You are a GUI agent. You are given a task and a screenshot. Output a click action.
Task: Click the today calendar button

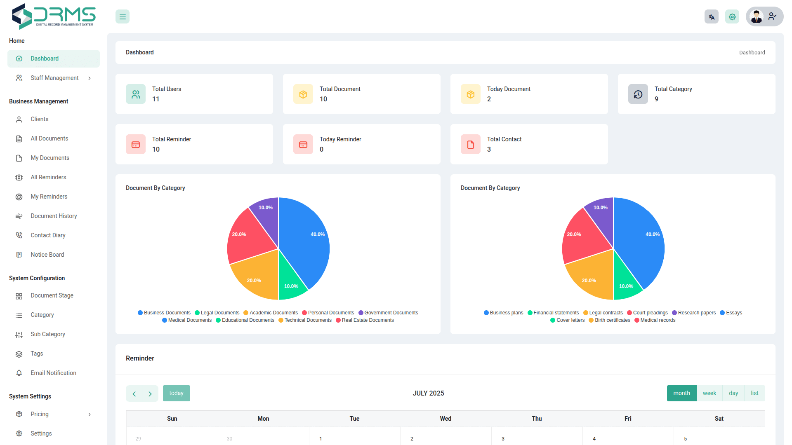click(176, 393)
